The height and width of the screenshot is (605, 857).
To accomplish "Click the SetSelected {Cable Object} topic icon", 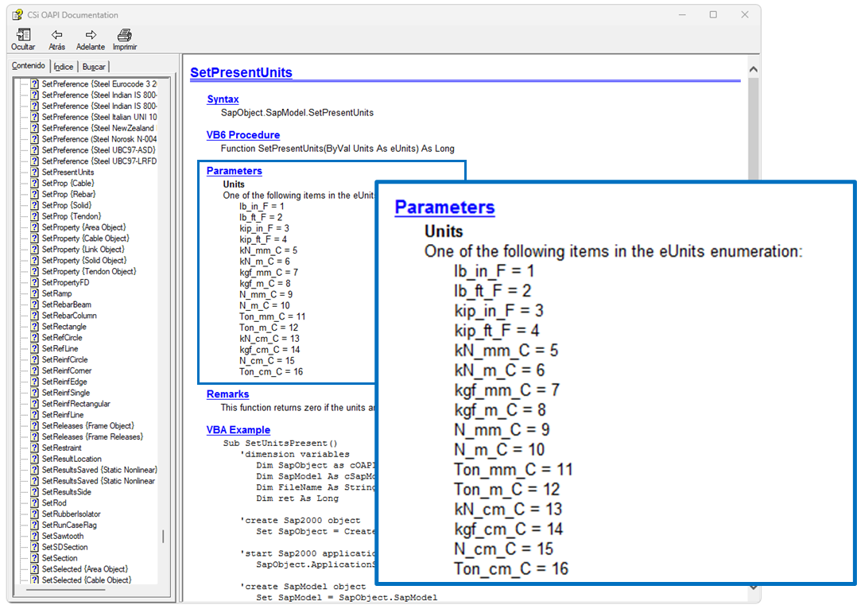I will (34, 580).
